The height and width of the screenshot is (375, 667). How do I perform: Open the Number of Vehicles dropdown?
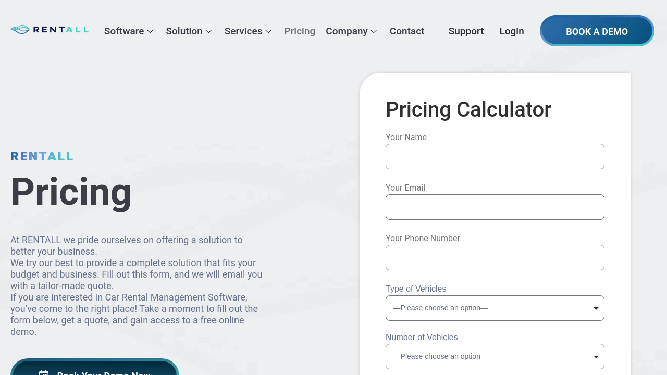495,357
